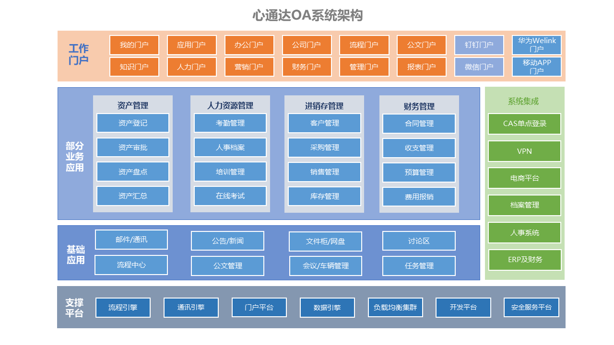Select the 客户管理 box
The image size is (614, 345).
tap(325, 123)
